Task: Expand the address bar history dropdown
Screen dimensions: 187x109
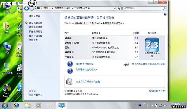Action: [x=115, y=8]
